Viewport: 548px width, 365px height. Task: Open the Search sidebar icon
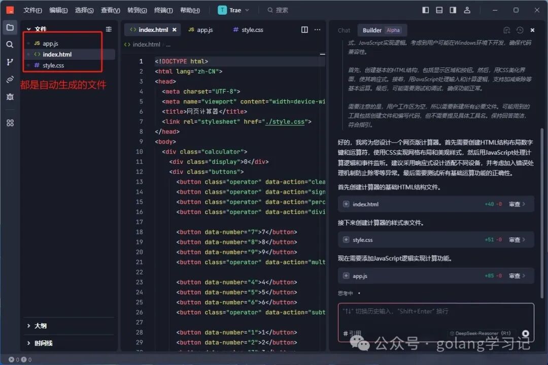coord(10,45)
